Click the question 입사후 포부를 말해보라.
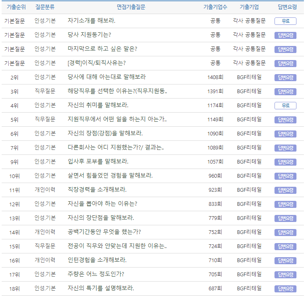Viewport: 306px width, 299px height. tap(98, 162)
